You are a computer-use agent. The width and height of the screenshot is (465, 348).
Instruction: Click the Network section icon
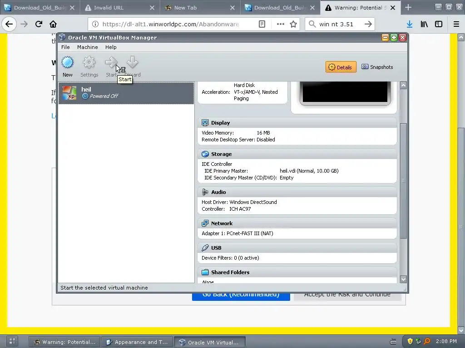(205, 223)
